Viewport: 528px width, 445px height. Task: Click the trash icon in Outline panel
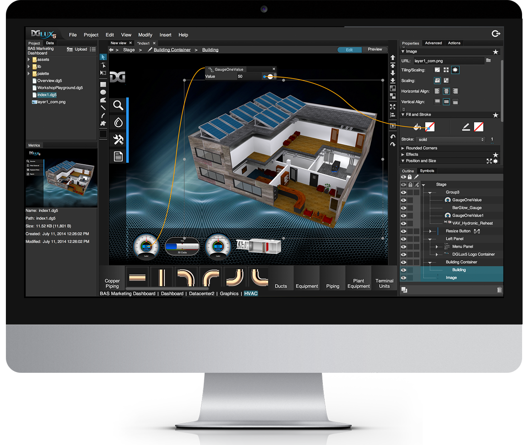pos(499,290)
